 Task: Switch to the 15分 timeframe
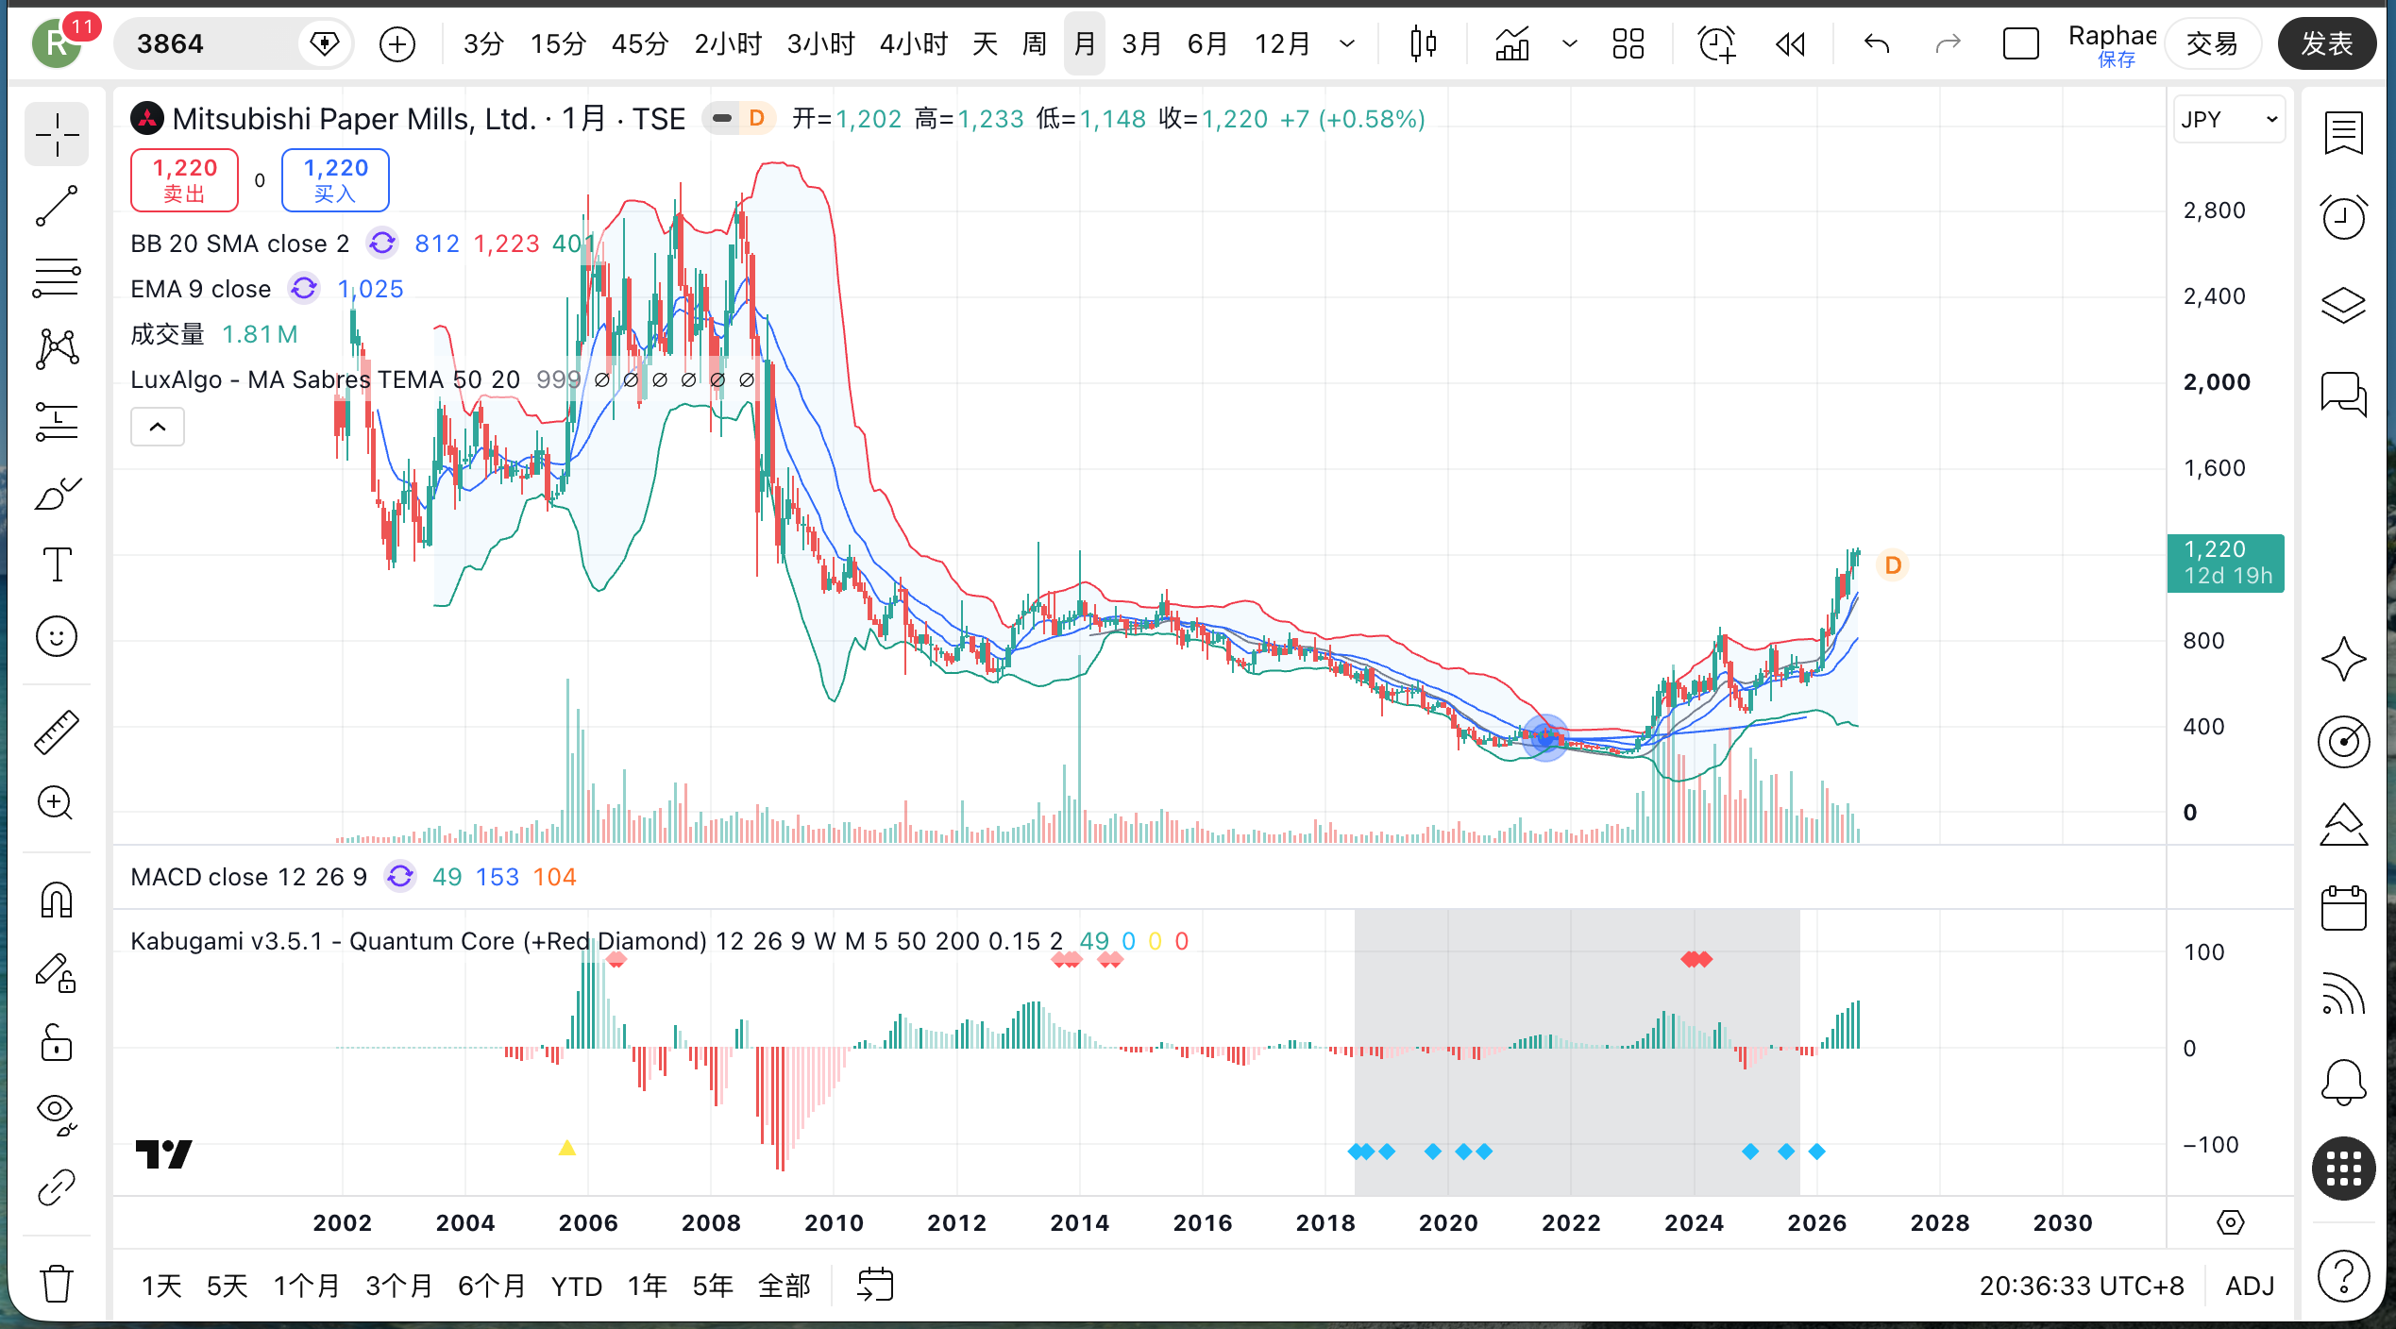[559, 44]
